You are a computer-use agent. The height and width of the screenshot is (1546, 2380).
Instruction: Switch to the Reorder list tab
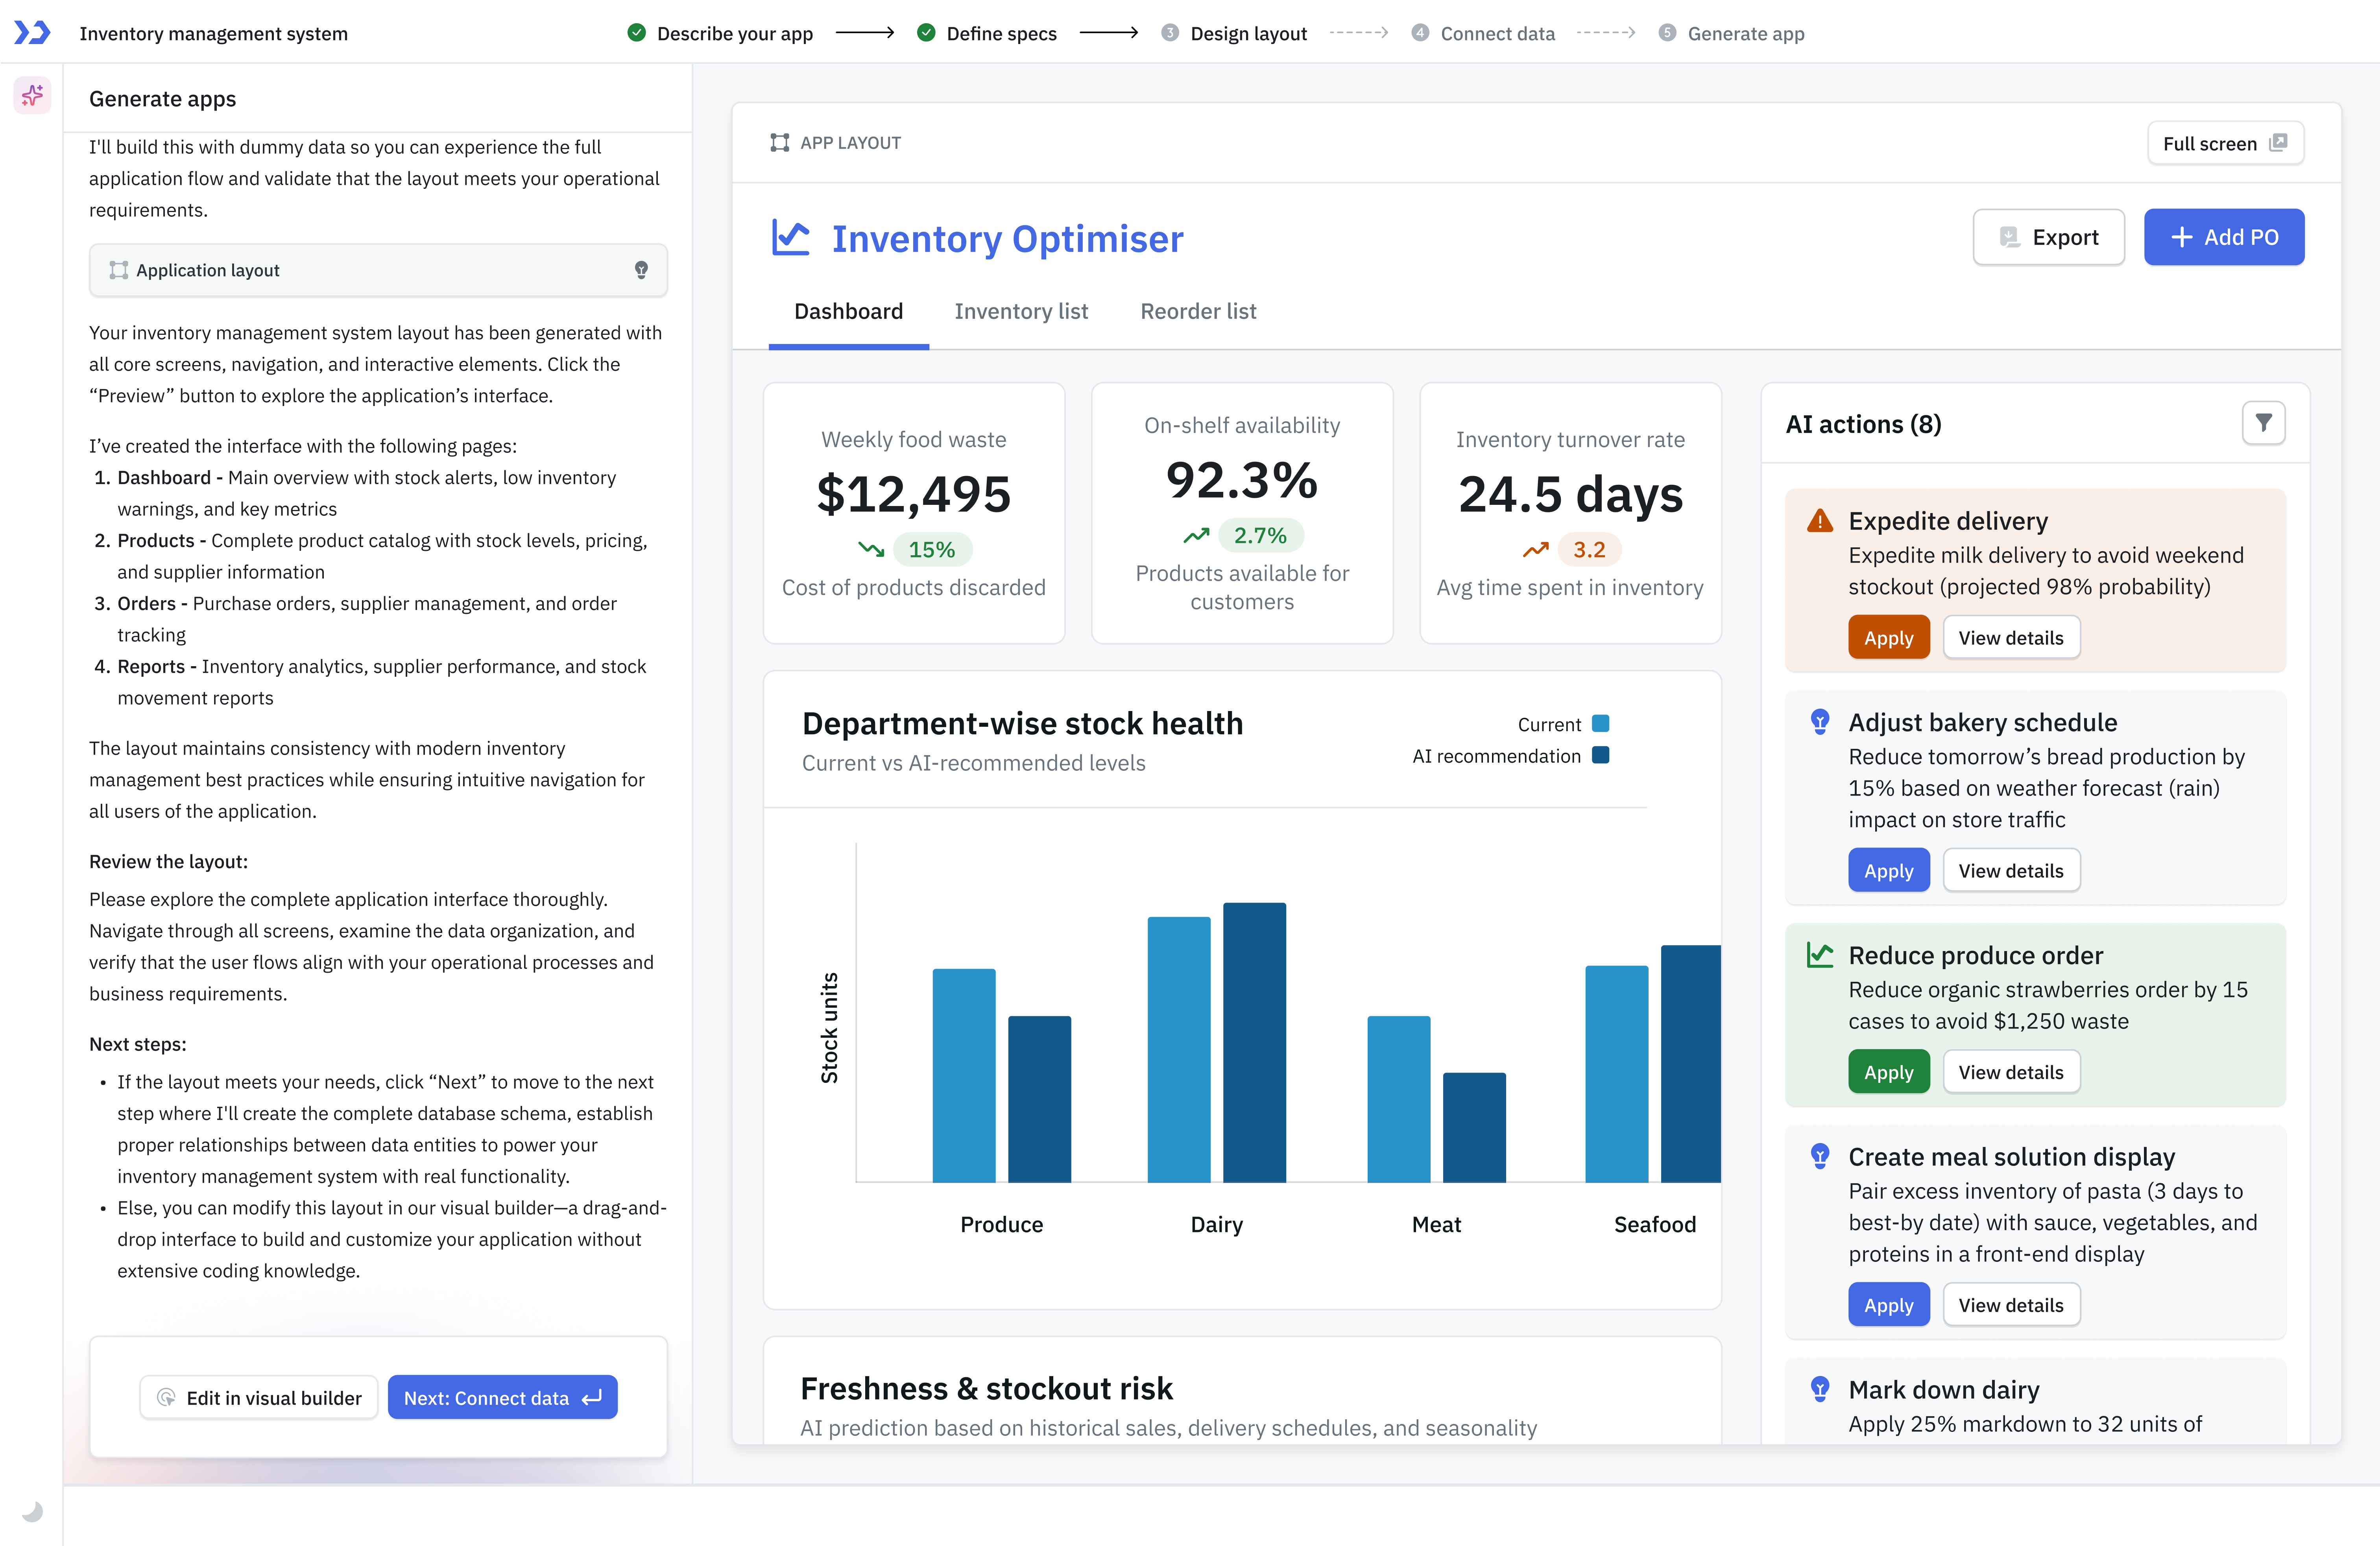tap(1198, 311)
